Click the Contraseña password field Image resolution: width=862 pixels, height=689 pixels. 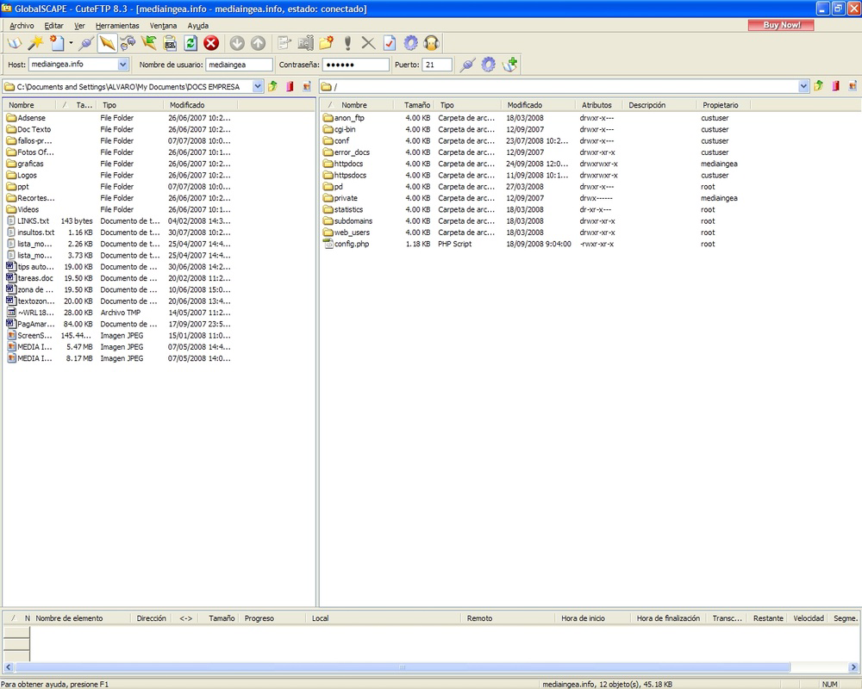[356, 65]
